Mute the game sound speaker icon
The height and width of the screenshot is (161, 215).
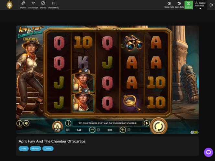(x=26, y=123)
